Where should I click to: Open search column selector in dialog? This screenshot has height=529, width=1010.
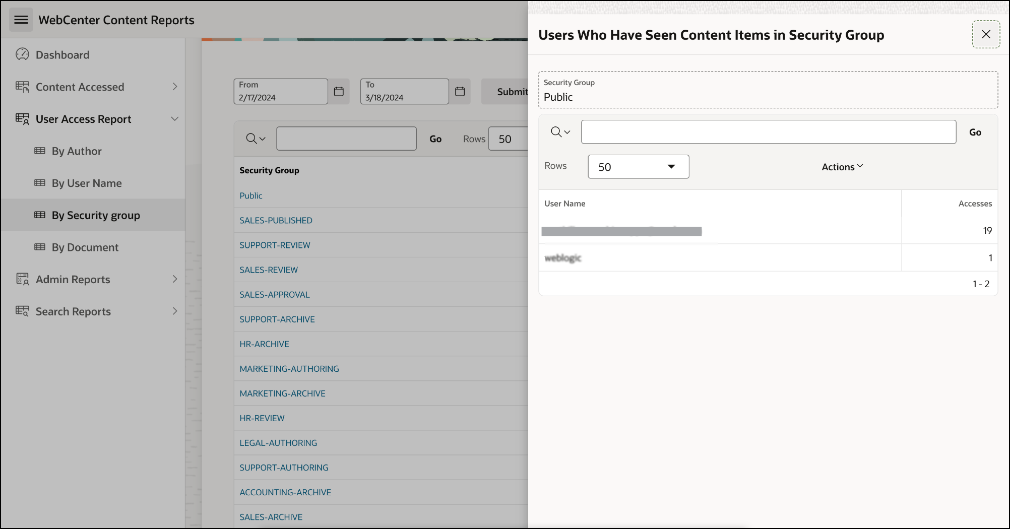click(560, 132)
